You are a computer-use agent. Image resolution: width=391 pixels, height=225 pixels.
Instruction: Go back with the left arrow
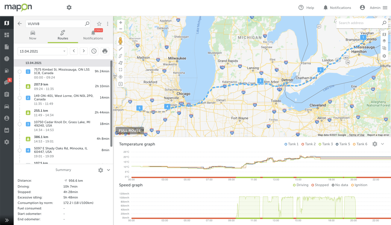point(20,24)
